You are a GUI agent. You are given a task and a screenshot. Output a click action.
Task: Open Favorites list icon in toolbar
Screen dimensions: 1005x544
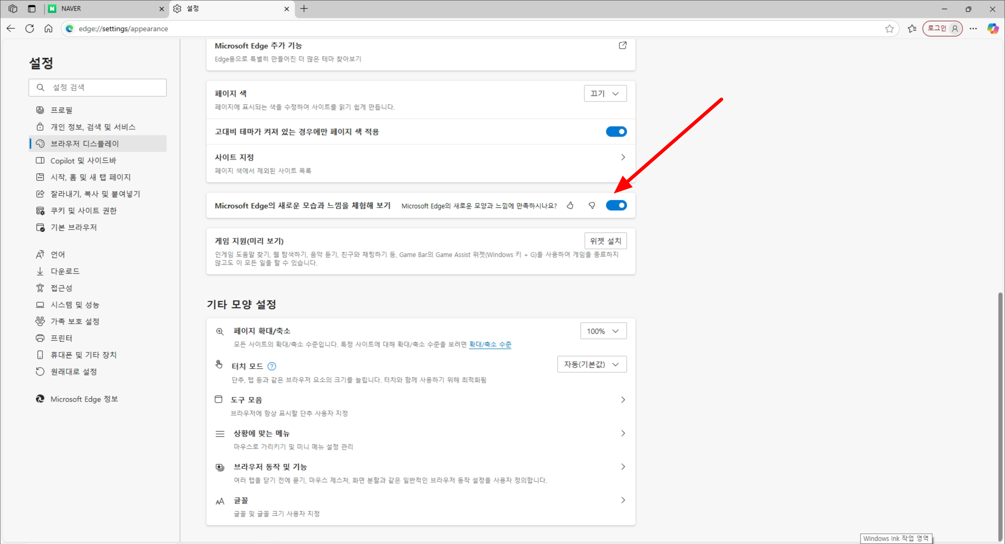coord(912,29)
